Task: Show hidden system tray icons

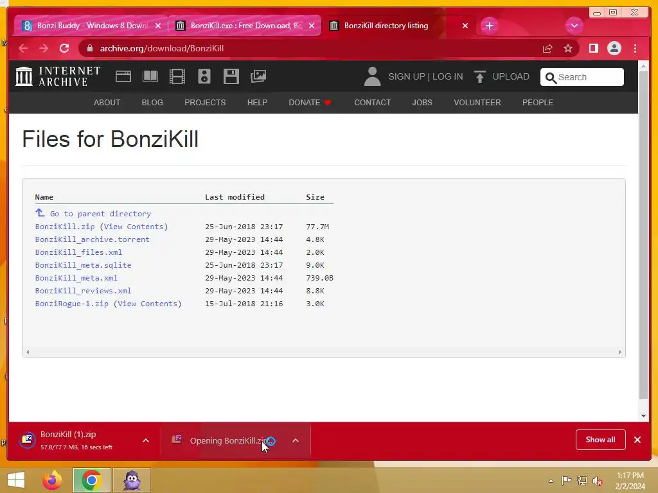Action: [551, 481]
